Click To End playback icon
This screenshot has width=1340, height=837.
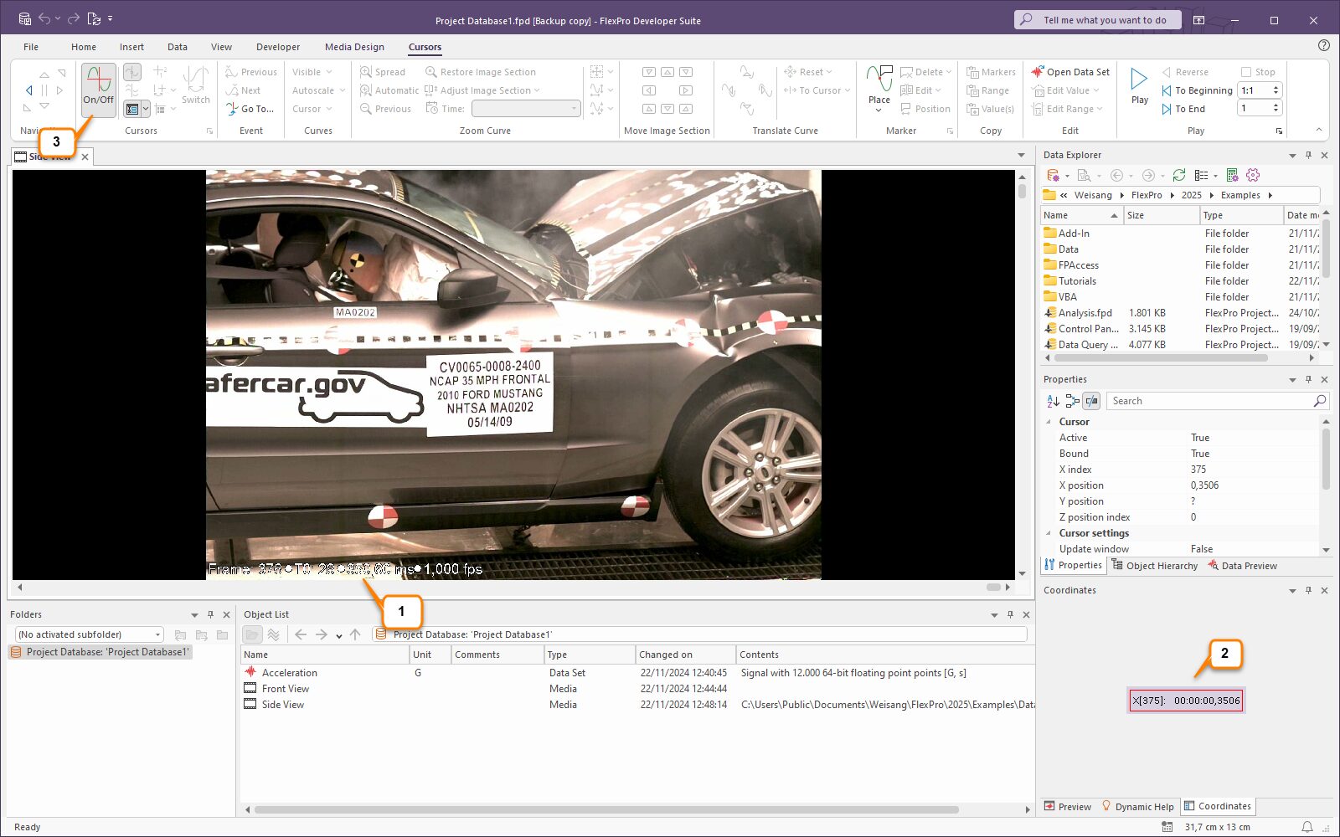coord(1167,109)
